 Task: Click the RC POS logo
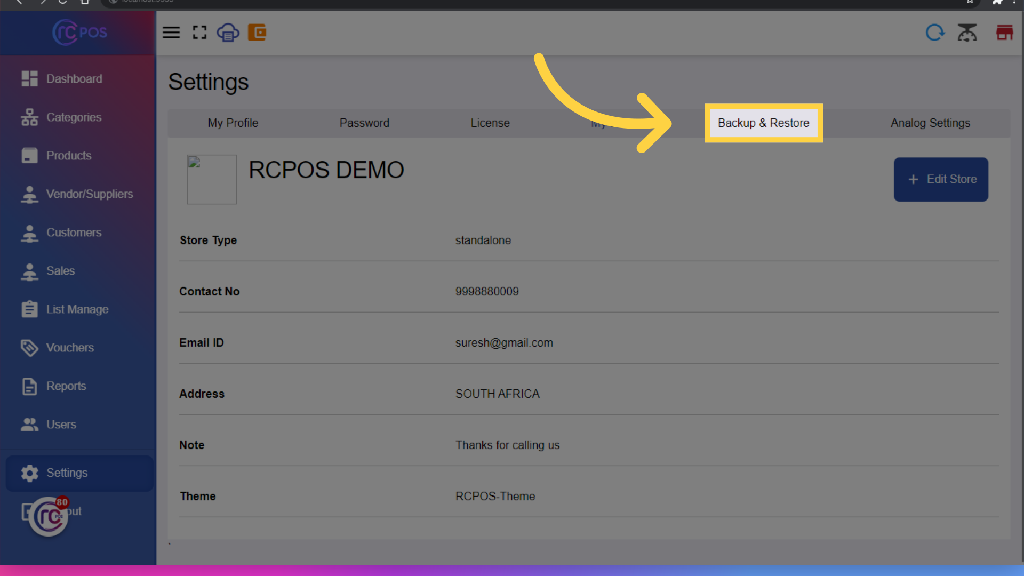[x=79, y=33]
